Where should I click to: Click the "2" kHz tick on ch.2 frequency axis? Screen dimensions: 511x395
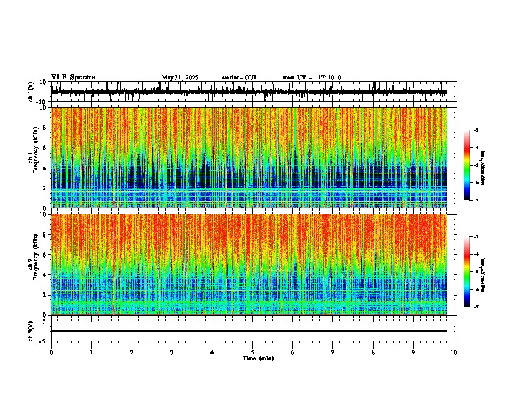tap(45, 295)
